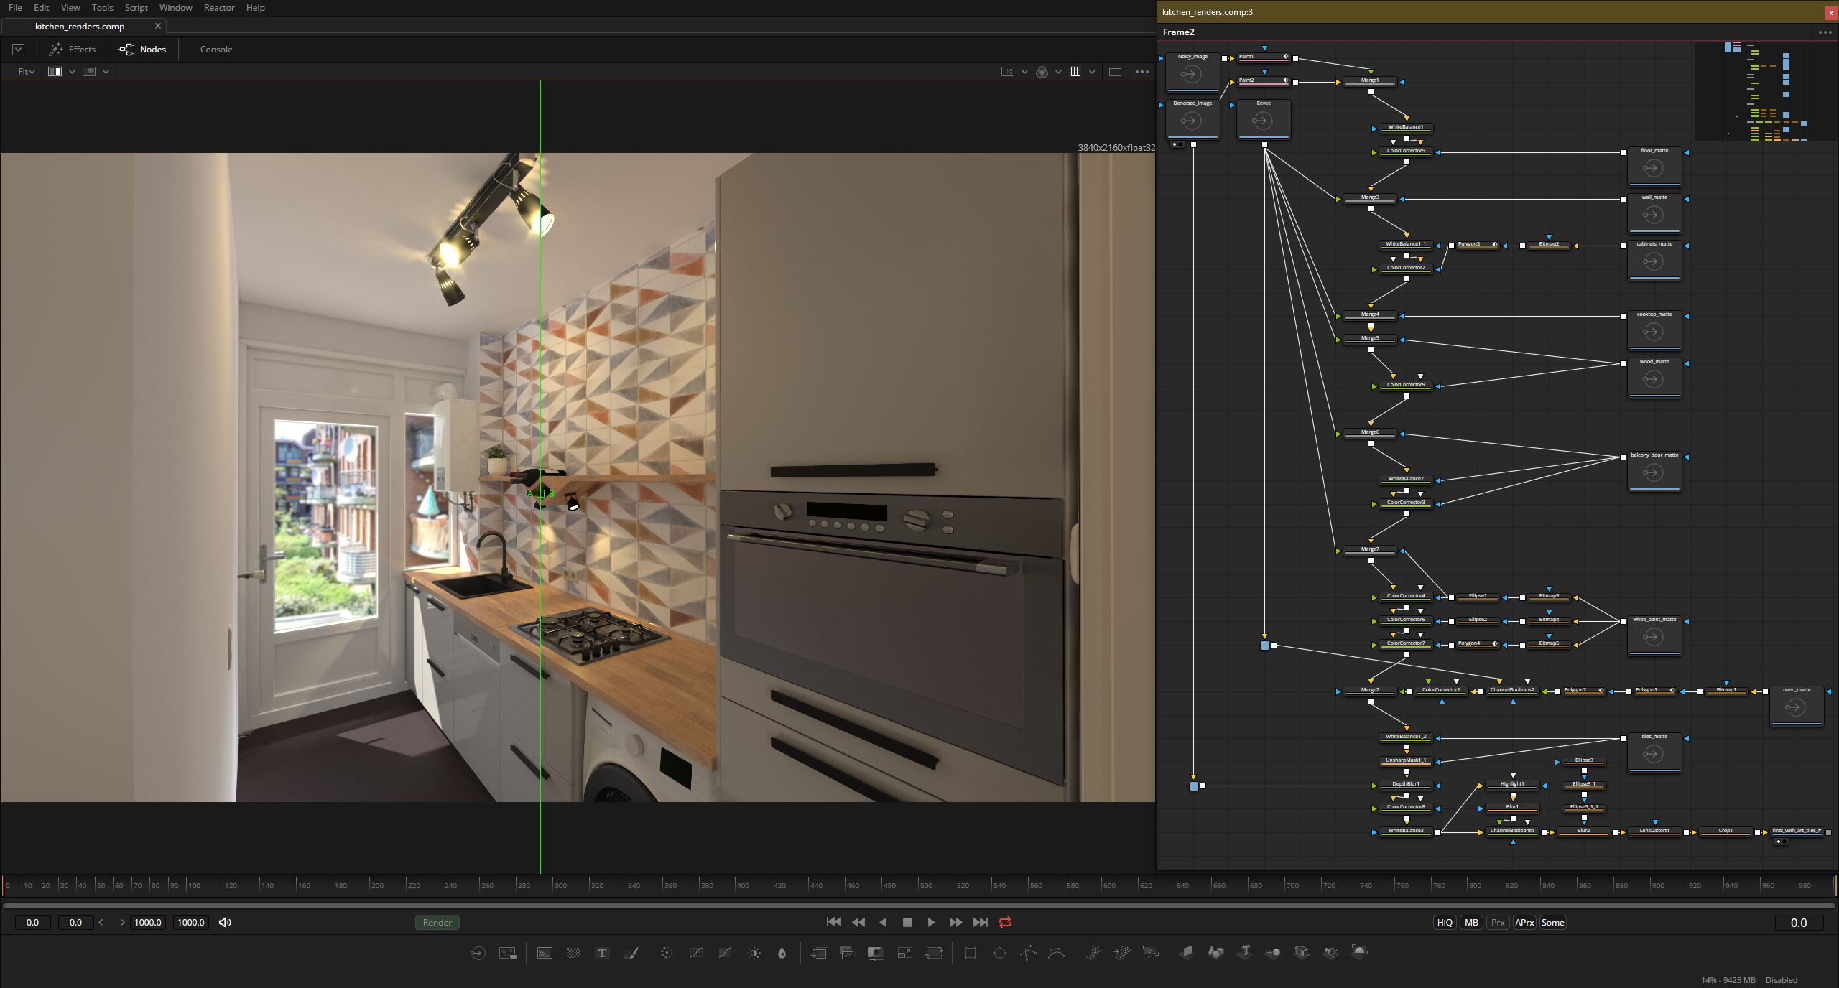1839x988 pixels.
Task: Add a Text tool from toolbar
Action: click(x=602, y=953)
